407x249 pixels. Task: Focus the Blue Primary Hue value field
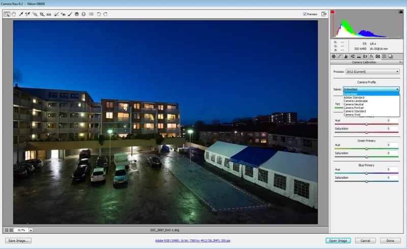(x=392, y=170)
